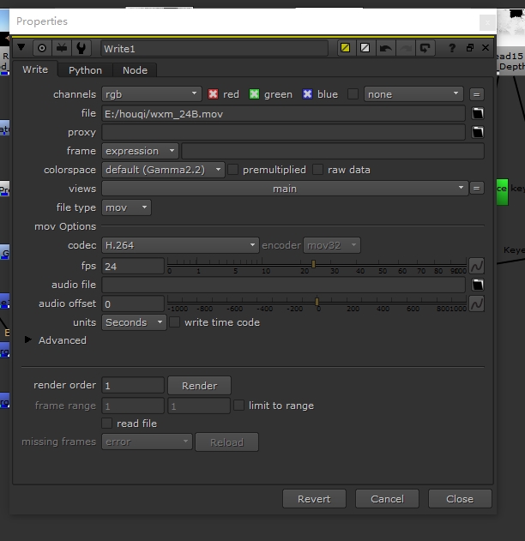Switch to the Write tab
525x541 pixels.
[x=35, y=69]
